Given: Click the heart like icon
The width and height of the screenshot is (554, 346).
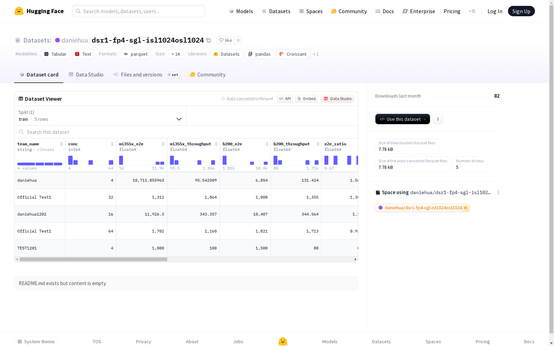Looking at the screenshot, I should [x=221, y=40].
